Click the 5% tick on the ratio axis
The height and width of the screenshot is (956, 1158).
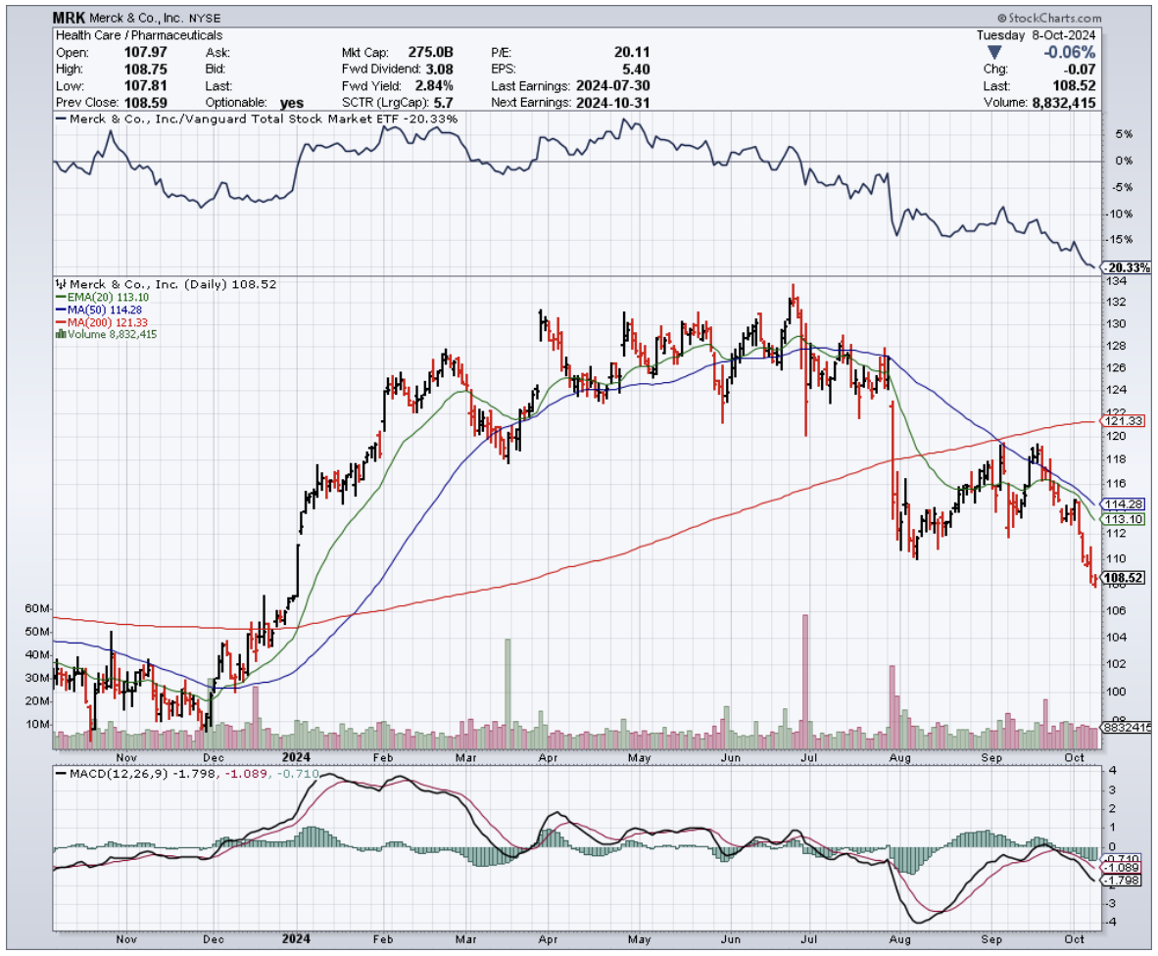pos(1124,134)
